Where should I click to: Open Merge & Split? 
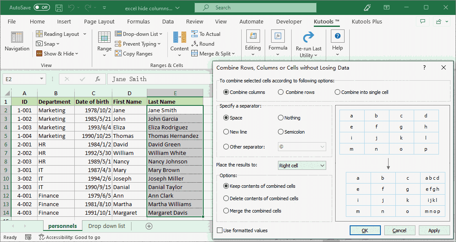pos(213,53)
